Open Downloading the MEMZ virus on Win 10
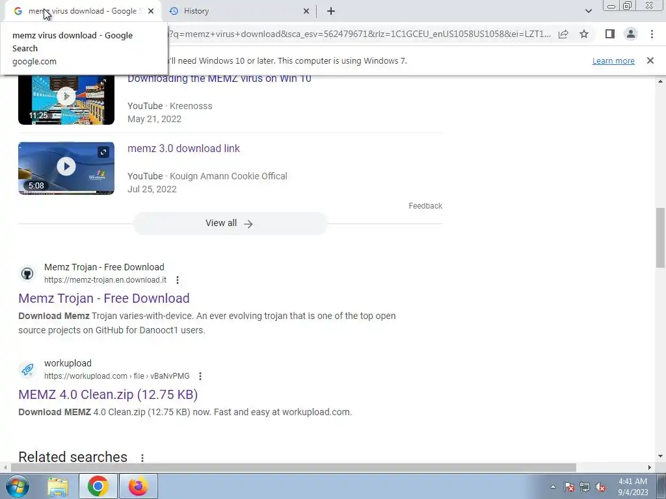The width and height of the screenshot is (666, 499). click(219, 79)
